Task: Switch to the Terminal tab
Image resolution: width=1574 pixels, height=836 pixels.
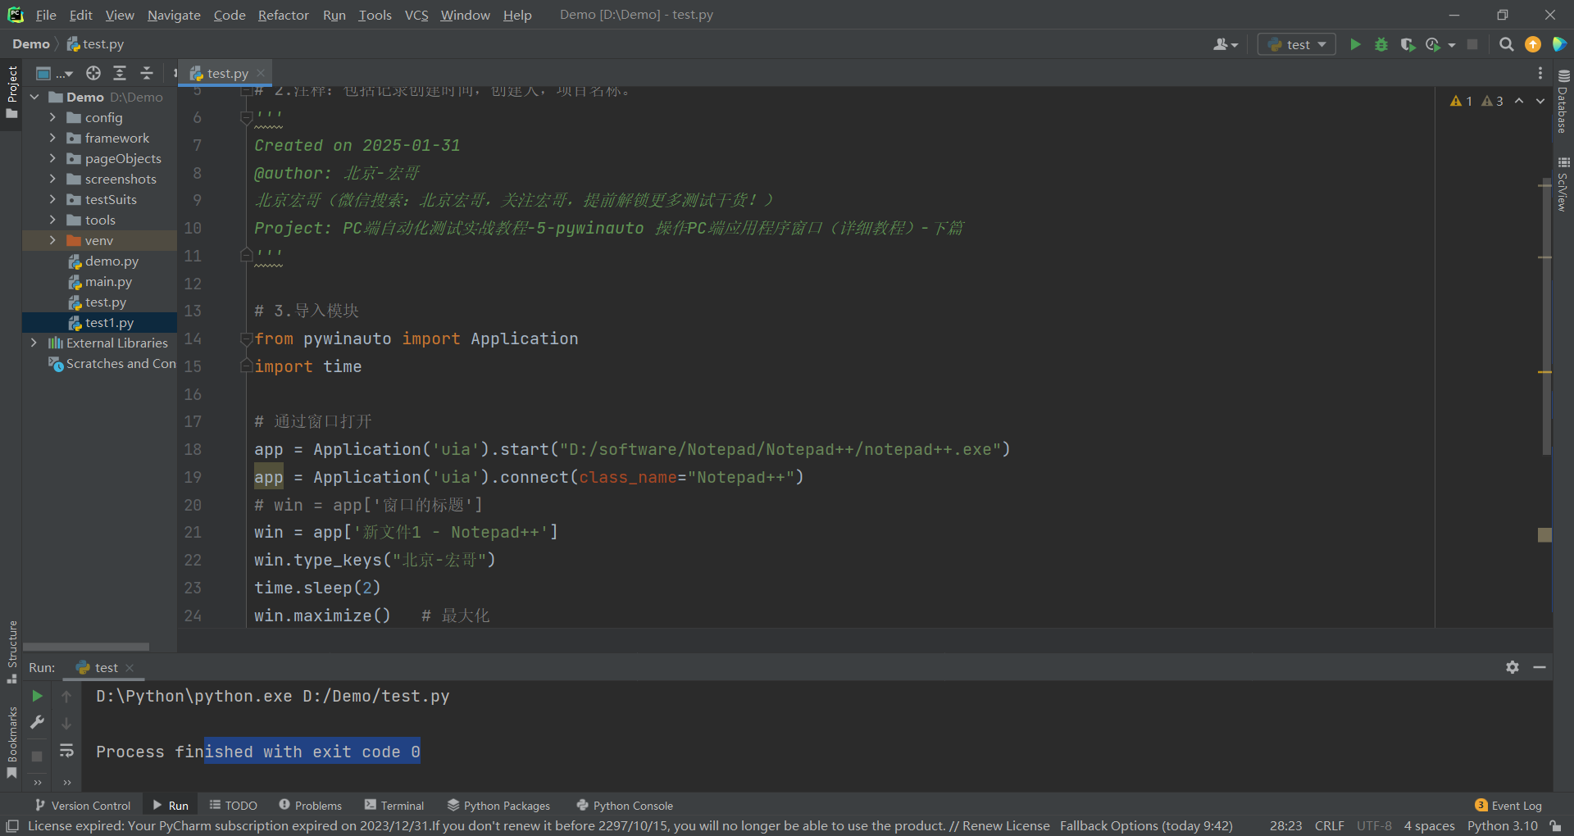Action: pos(394,806)
